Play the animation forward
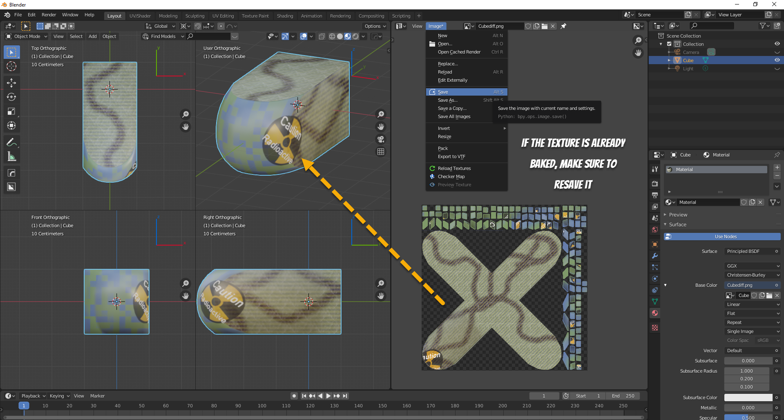The width and height of the screenshot is (784, 420). [328, 396]
